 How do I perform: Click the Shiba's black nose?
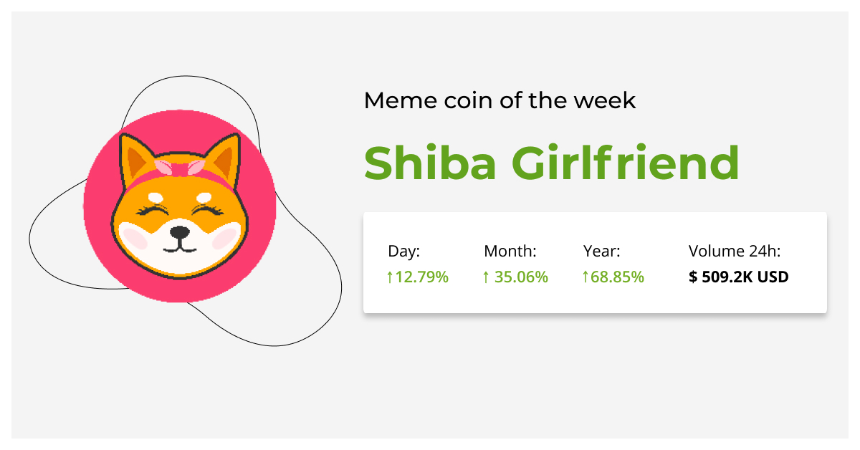(x=180, y=232)
